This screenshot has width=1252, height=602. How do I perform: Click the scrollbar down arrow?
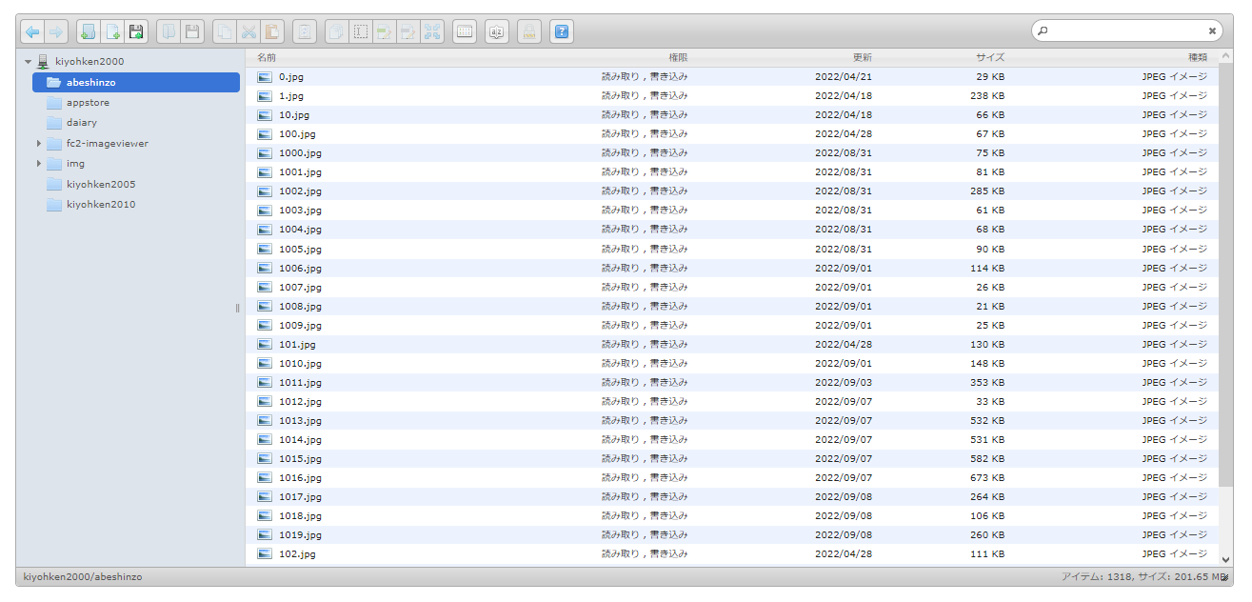(x=1226, y=560)
